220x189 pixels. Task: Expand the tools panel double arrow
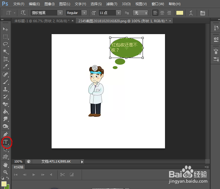[x=2, y=20]
